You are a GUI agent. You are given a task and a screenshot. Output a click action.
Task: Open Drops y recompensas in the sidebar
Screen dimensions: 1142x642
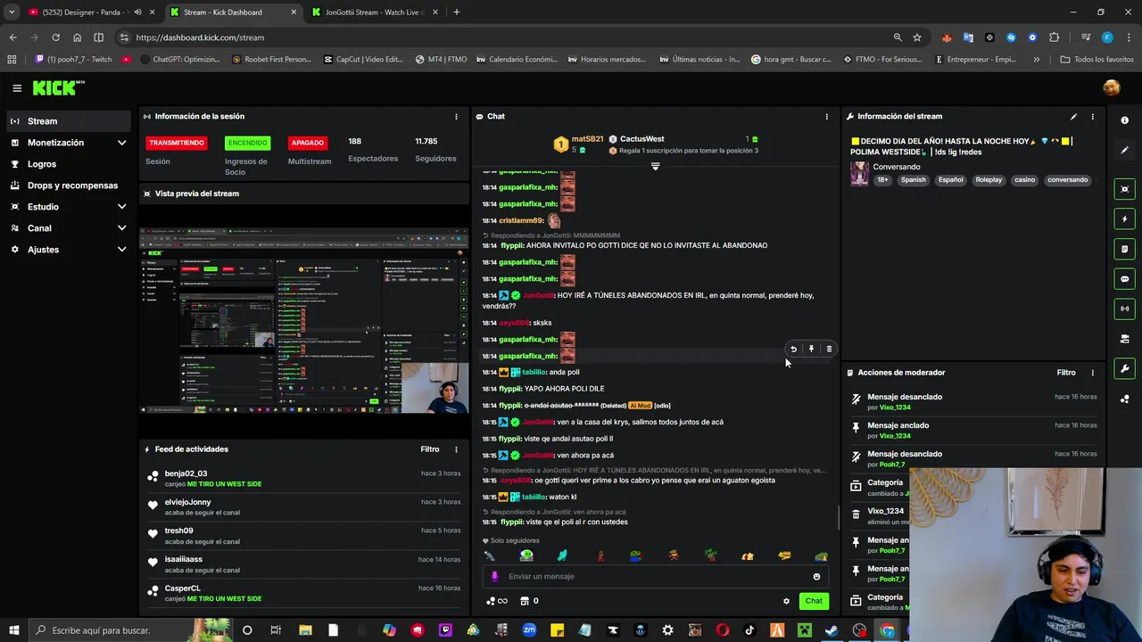tap(69, 185)
